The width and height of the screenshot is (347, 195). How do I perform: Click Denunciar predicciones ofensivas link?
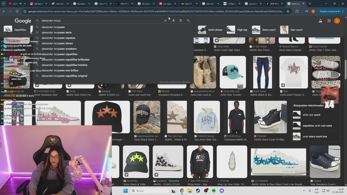point(175,82)
